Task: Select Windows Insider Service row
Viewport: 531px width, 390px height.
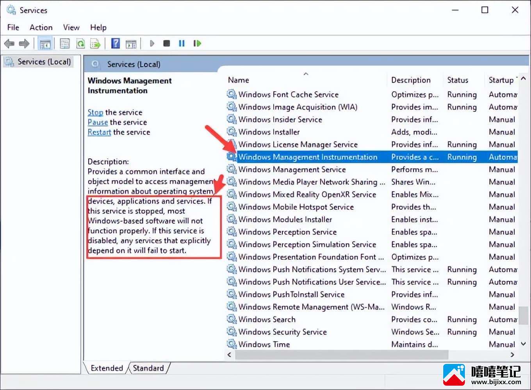Action: [x=372, y=119]
